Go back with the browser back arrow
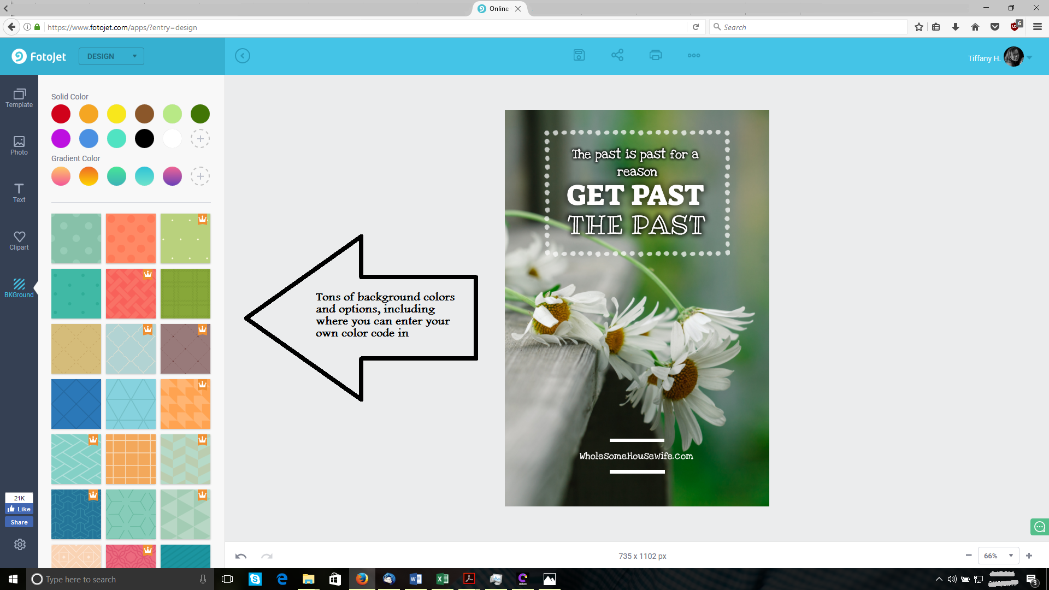1049x590 pixels. (x=11, y=27)
